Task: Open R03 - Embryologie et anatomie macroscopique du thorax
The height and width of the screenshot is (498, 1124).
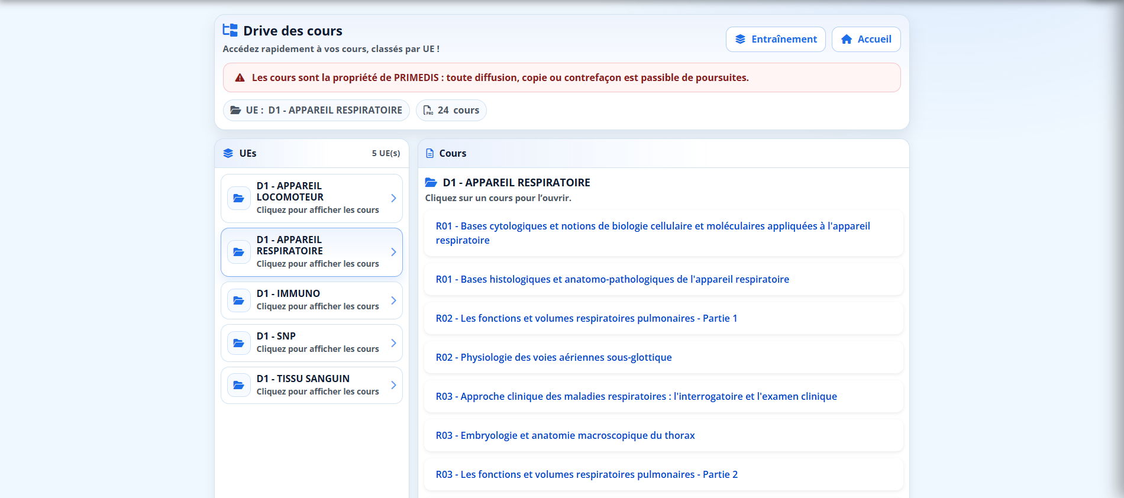Action: click(664, 435)
